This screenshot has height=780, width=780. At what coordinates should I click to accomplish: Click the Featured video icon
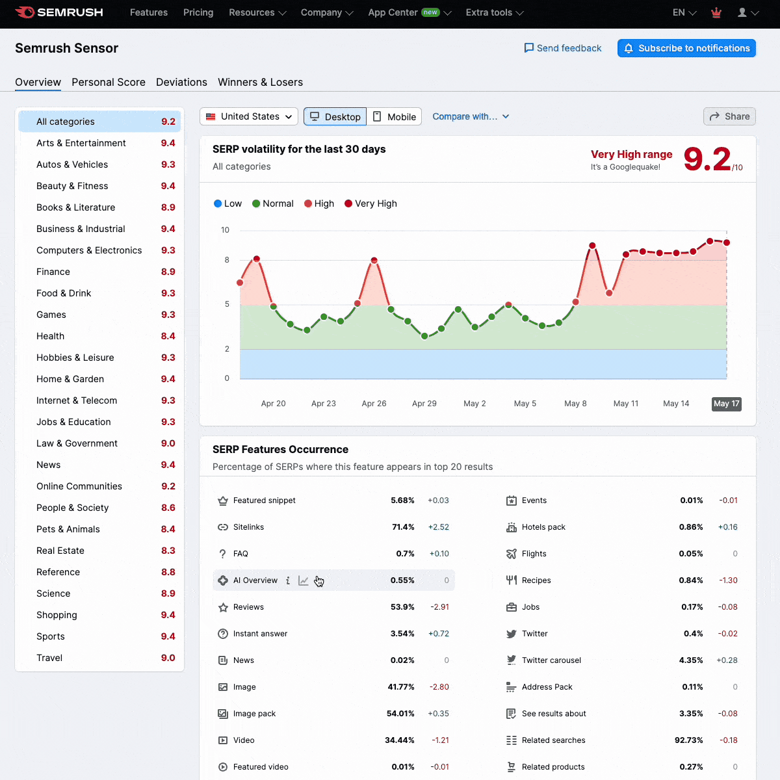pos(223,767)
